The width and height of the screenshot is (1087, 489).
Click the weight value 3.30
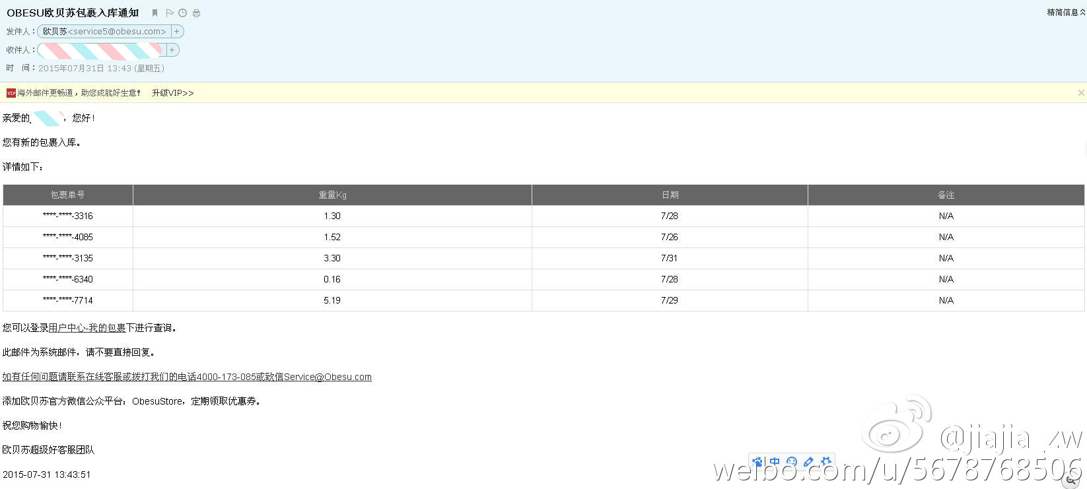(x=332, y=259)
